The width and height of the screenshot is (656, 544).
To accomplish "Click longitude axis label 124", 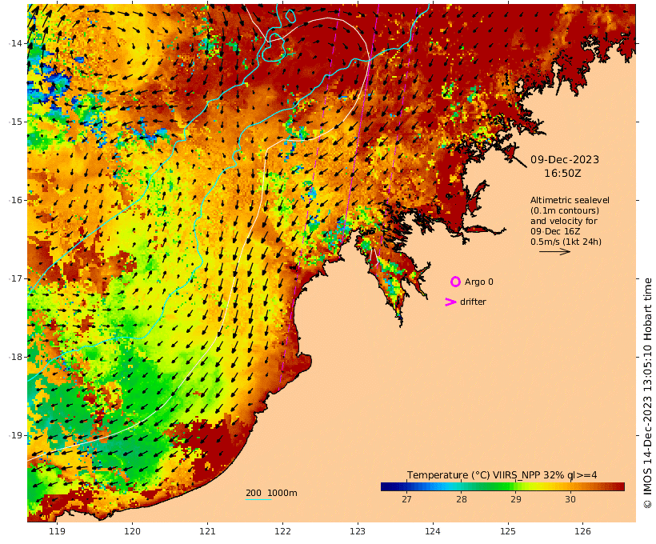I will [x=433, y=531].
